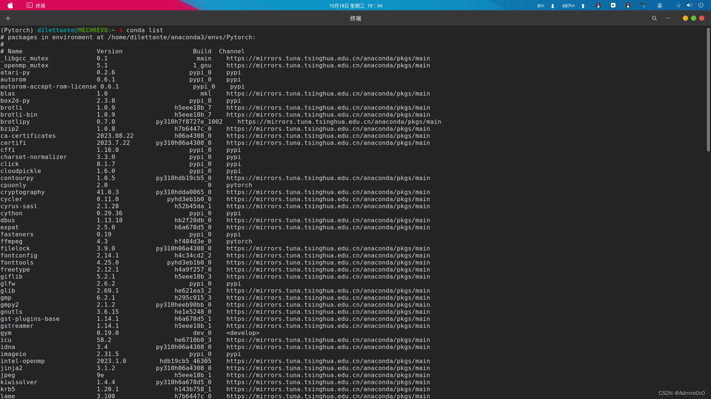
Task: Click the 'ca-certificates' package row name
Action: pyautogui.click(x=28, y=136)
